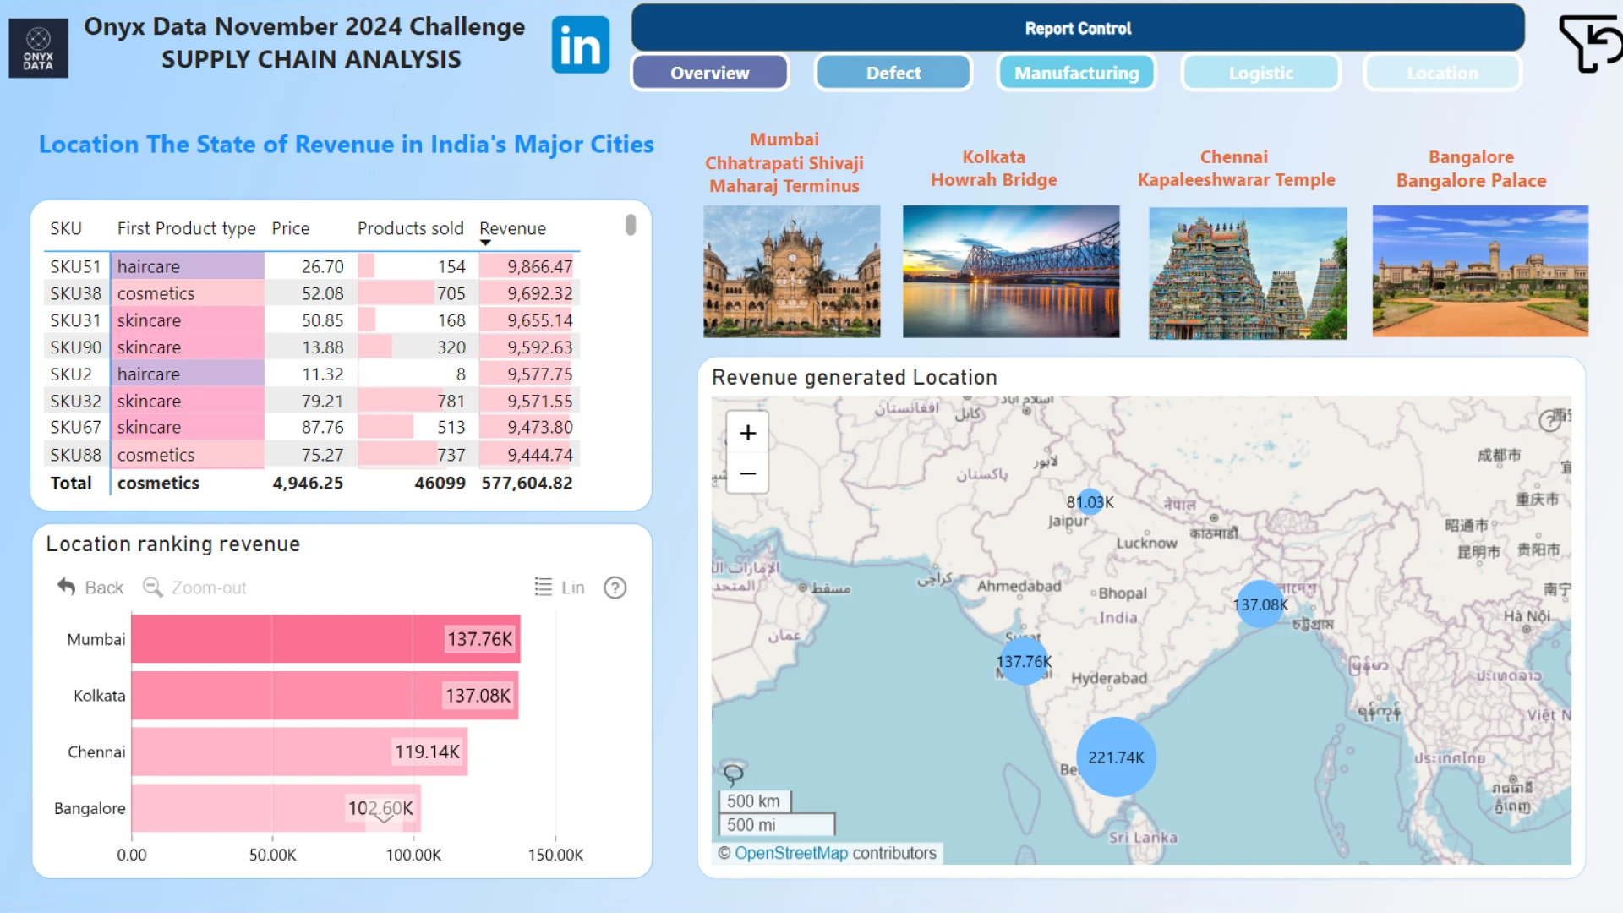Open the Defect page tab

tap(893, 73)
